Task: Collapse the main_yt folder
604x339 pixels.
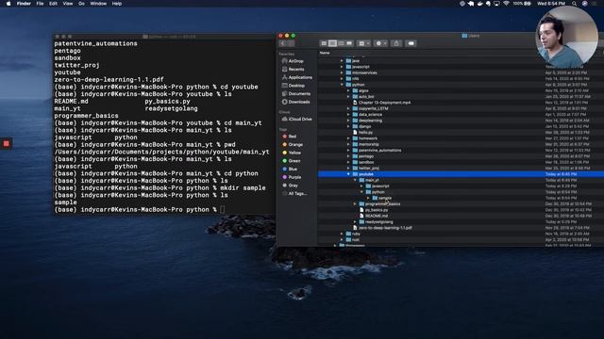Action: point(355,180)
